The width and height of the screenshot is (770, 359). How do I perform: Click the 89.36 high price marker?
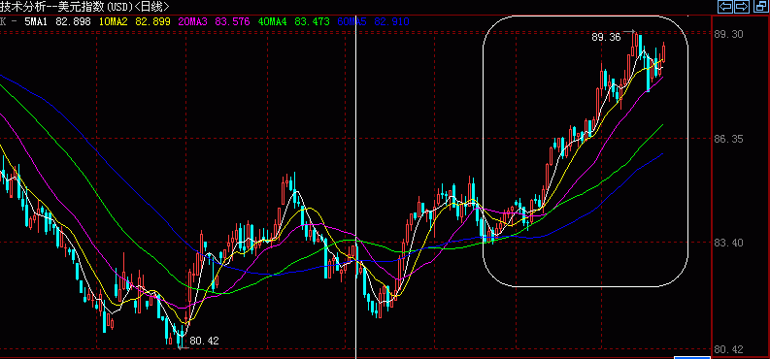(x=606, y=37)
